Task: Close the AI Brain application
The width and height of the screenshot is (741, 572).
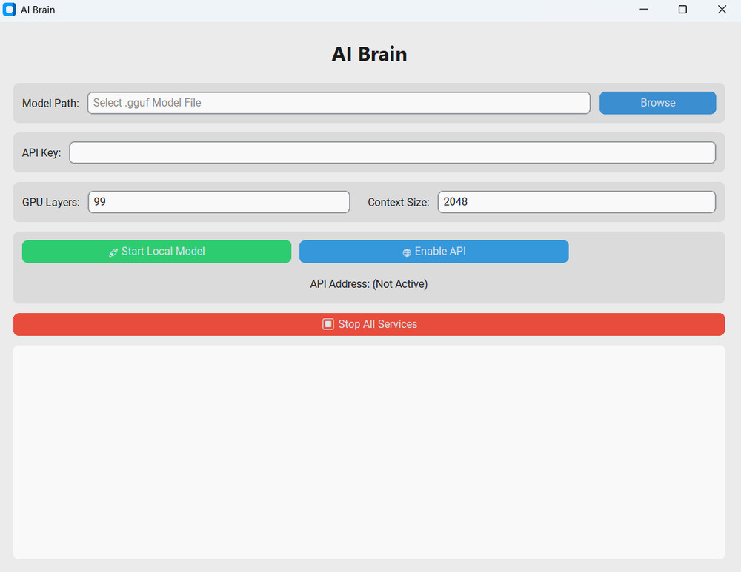Action: [x=722, y=10]
